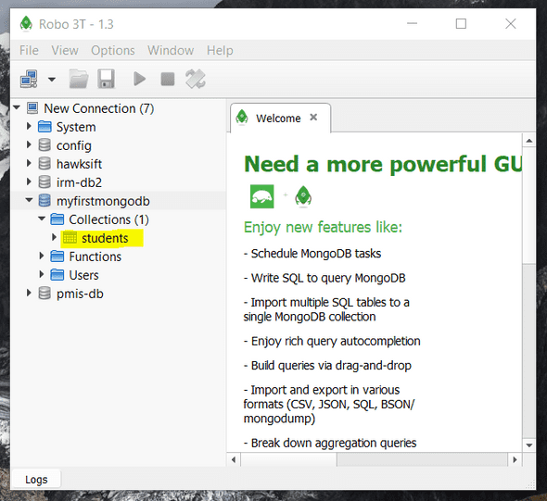The height and width of the screenshot is (501, 547).
Task: Expand the Functions folder
Action: 42,257
